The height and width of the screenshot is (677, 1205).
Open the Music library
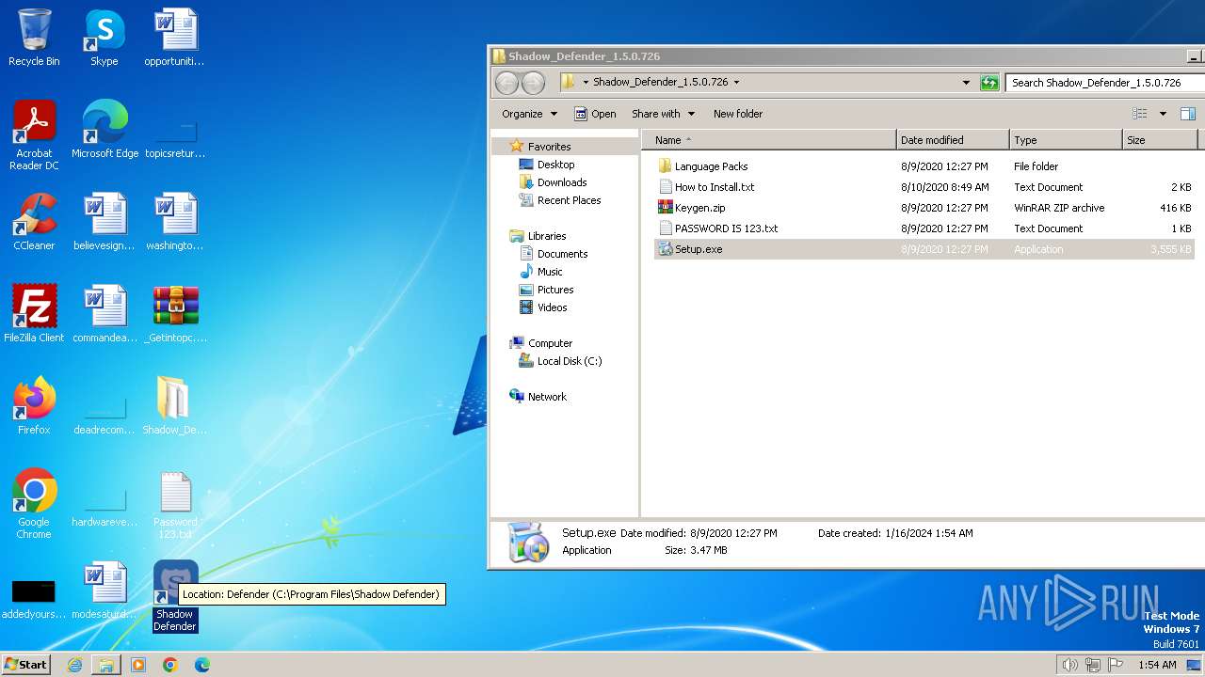click(550, 272)
